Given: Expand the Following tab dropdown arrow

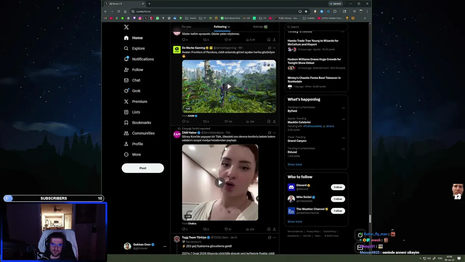Looking at the screenshot, I should [229, 27].
